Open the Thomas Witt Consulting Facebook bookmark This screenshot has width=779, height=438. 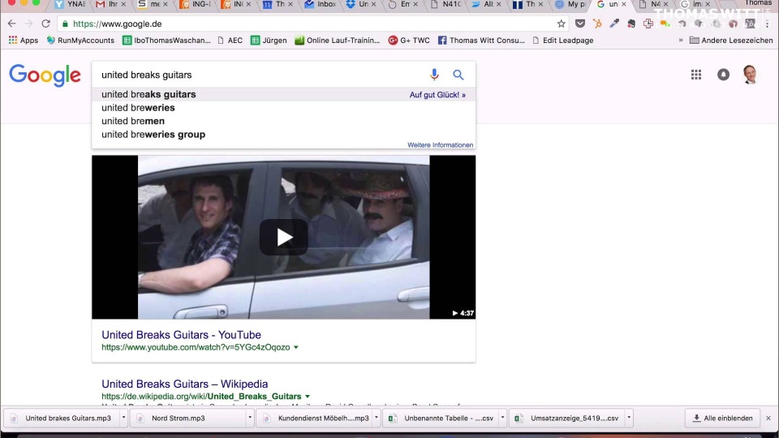pos(481,41)
